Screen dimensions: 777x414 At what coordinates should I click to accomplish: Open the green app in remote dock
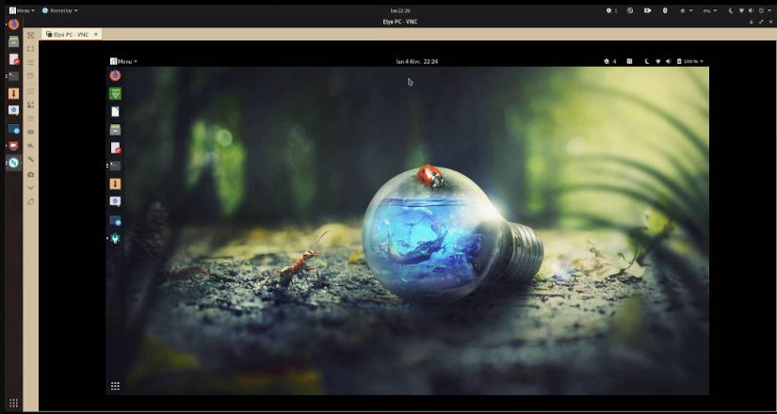[x=115, y=93]
